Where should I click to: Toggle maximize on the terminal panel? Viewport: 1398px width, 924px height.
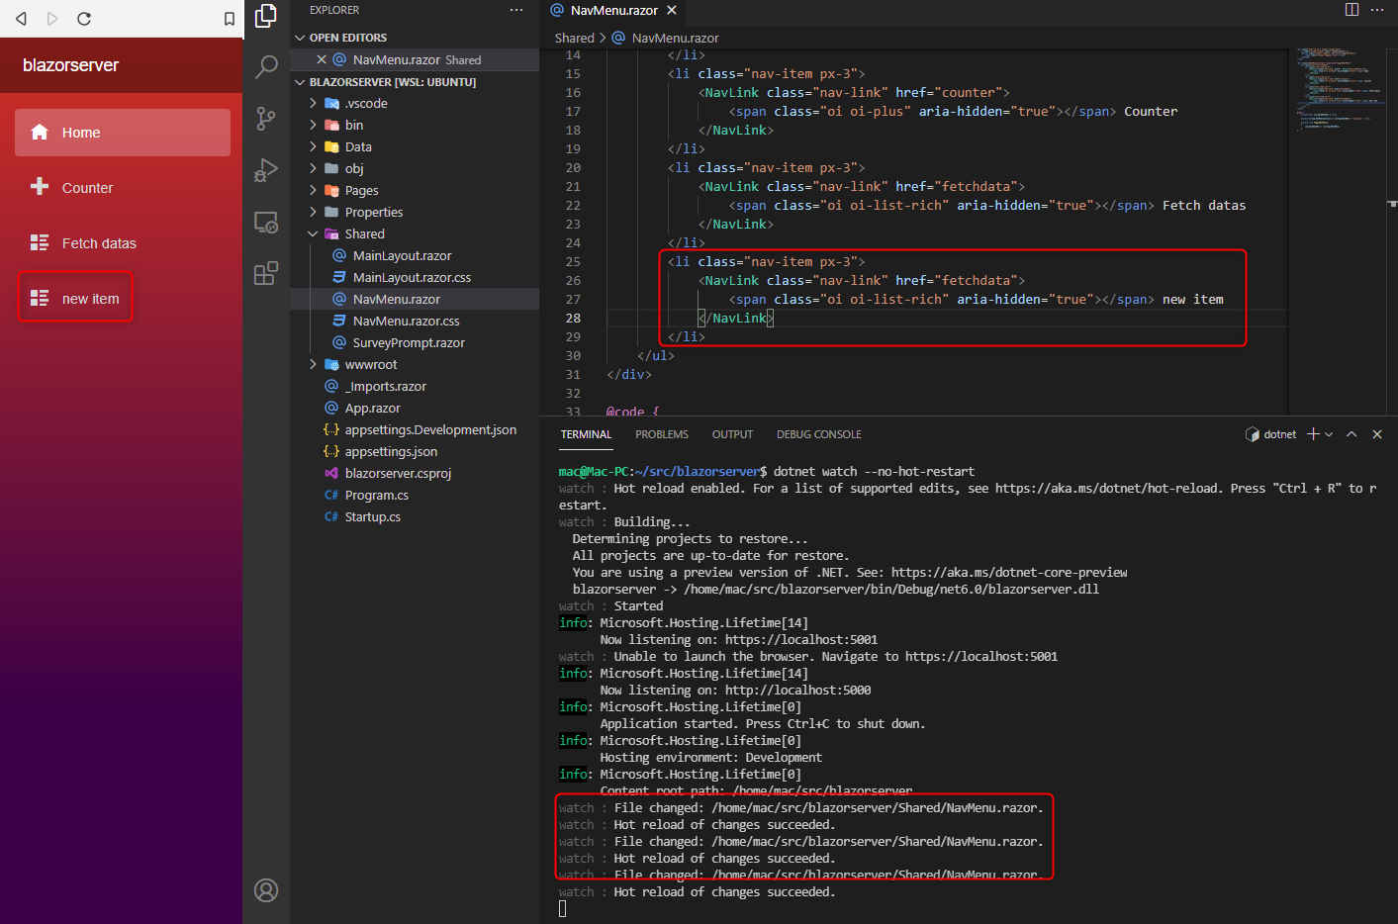coord(1351,433)
